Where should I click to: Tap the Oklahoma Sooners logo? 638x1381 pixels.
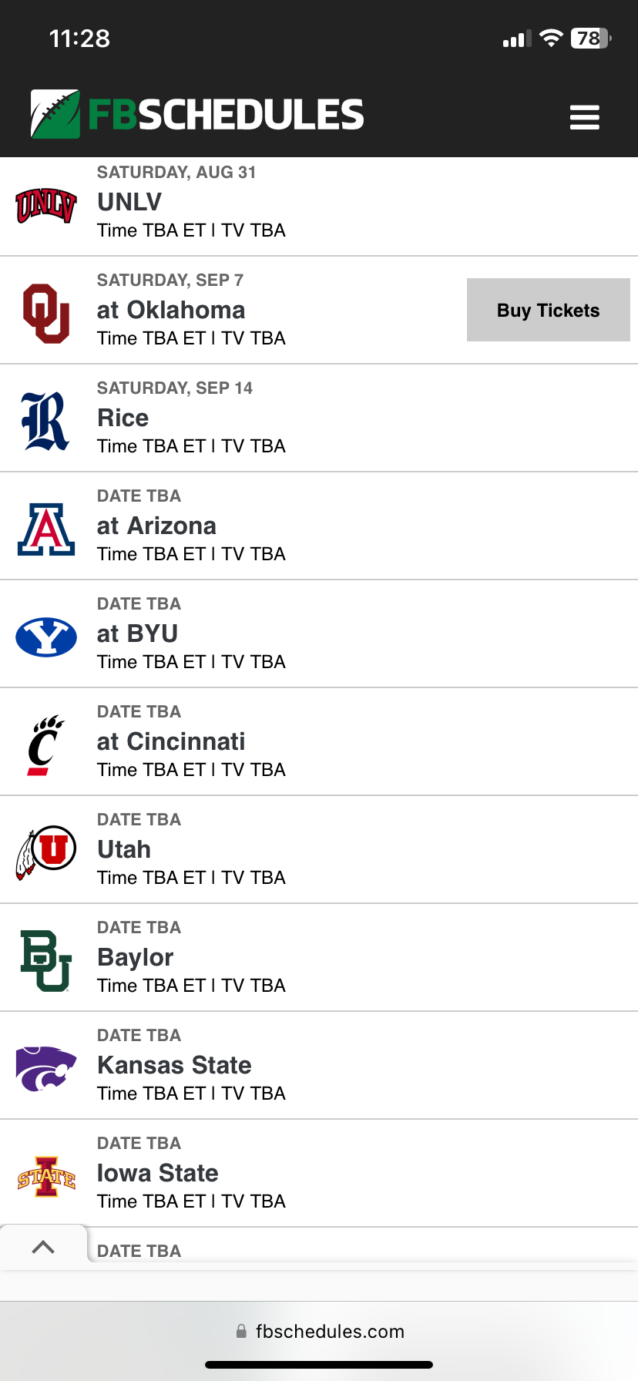[x=46, y=314]
